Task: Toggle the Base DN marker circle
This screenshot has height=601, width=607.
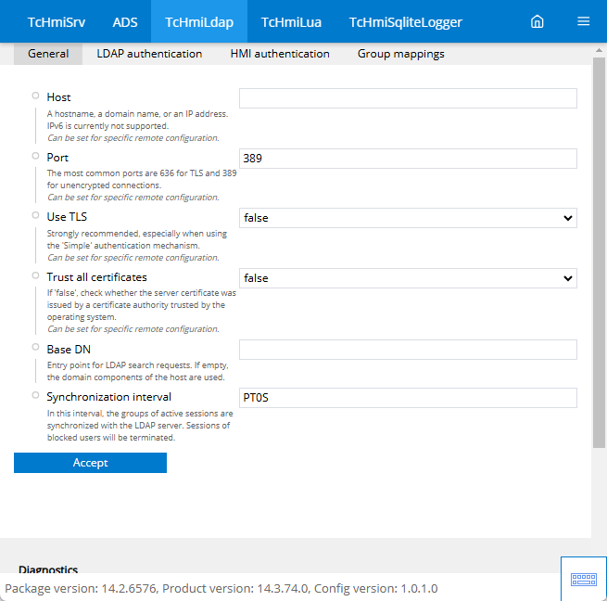Action: point(35,347)
